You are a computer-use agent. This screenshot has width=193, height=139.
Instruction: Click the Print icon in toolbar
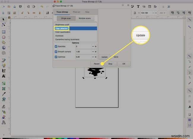pyautogui.click(x=20, y=7)
